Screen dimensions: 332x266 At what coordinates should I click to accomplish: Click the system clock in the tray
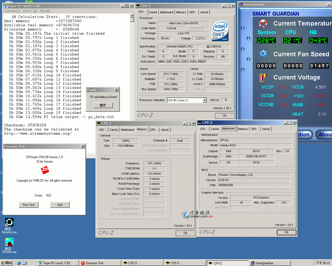(323, 263)
